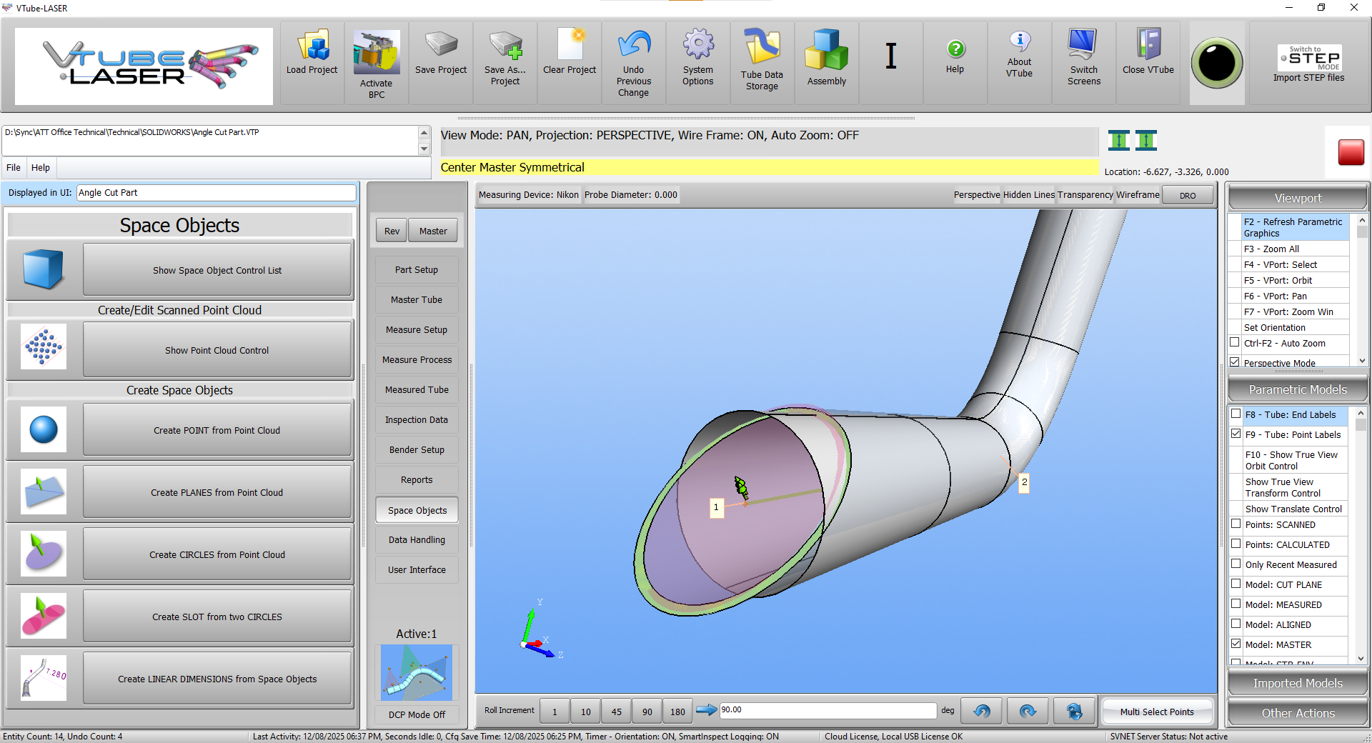The image size is (1372, 743).
Task: Expand the Imported Models section
Action: click(1298, 683)
